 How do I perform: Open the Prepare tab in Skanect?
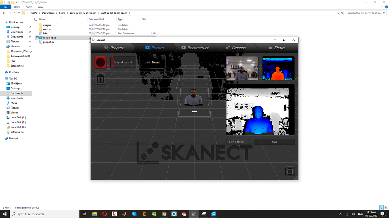pyautogui.click(x=114, y=48)
